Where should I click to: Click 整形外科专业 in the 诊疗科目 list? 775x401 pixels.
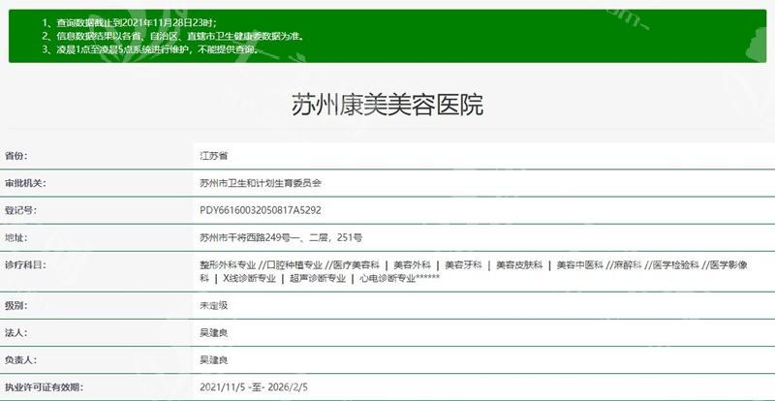(x=228, y=265)
